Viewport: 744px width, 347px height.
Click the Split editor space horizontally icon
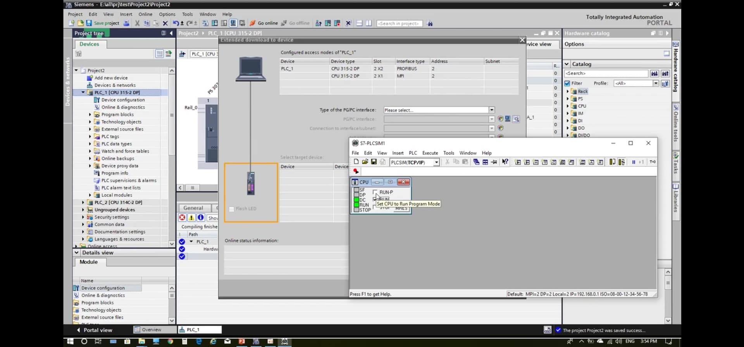point(359,23)
